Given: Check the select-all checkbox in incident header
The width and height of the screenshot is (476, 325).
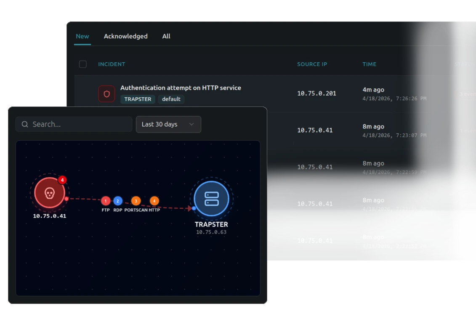Looking at the screenshot, I should (x=83, y=64).
